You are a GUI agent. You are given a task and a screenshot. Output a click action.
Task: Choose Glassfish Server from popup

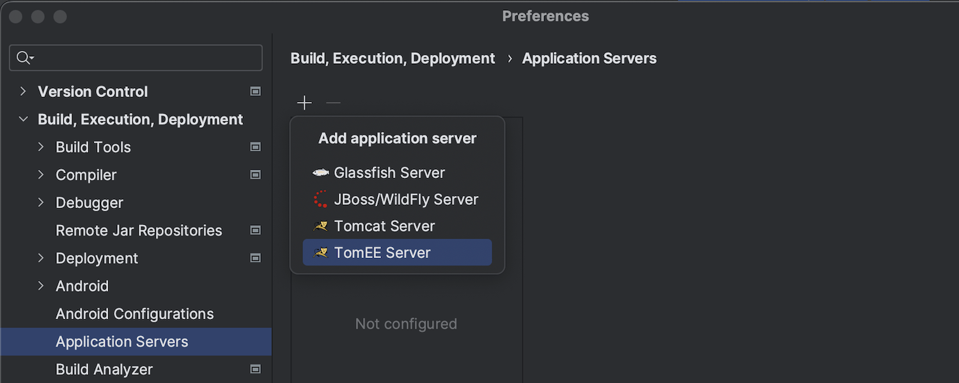pos(389,173)
